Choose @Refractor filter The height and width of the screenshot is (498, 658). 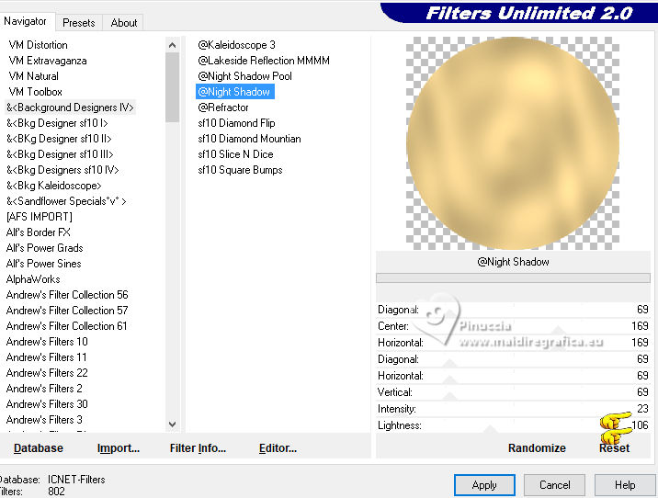pyautogui.click(x=223, y=108)
